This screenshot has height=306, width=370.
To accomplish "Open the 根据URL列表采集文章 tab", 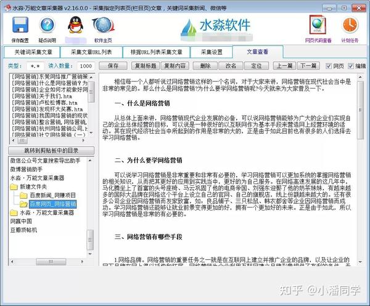I will (x=157, y=52).
